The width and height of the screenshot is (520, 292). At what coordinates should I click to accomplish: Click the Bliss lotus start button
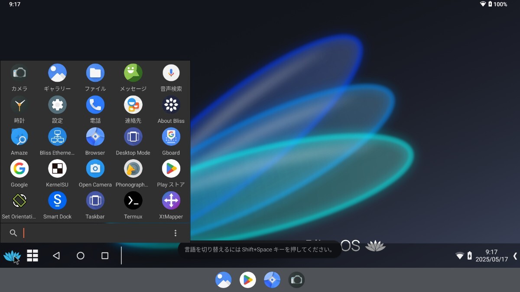12,256
